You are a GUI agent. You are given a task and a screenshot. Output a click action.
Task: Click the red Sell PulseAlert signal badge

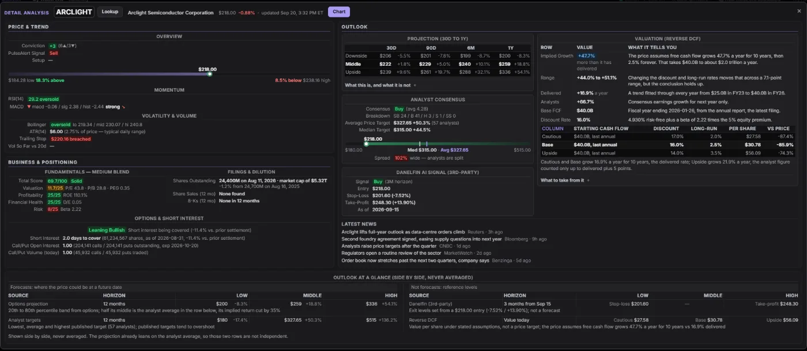[54, 53]
